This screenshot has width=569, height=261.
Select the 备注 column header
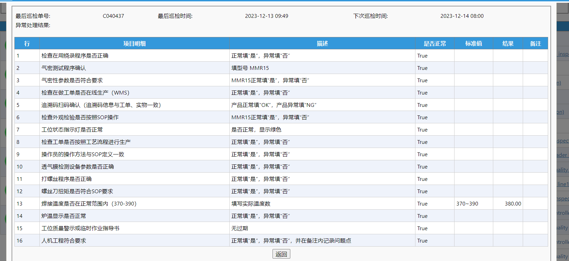(535, 43)
